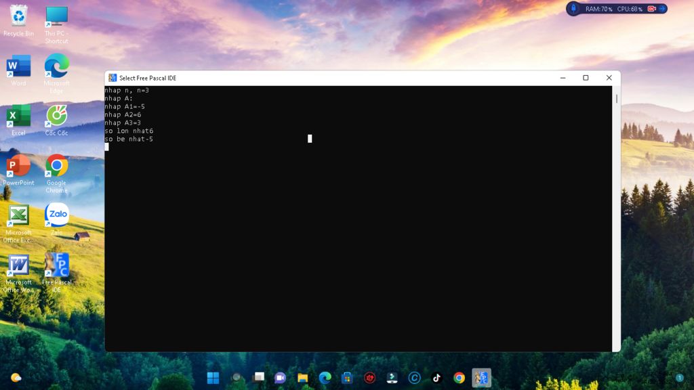Close the Free Pascal IDE window
Viewport: 694px width, 390px height.
coord(609,78)
